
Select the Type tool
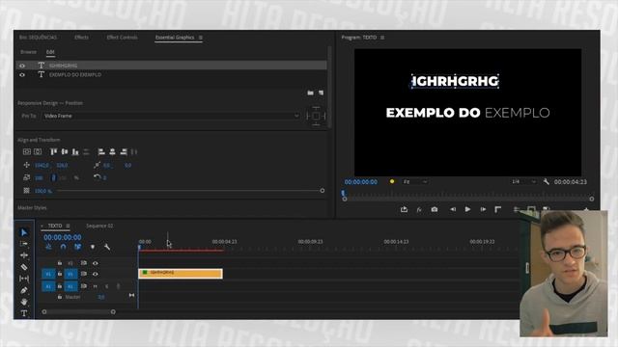[23, 313]
